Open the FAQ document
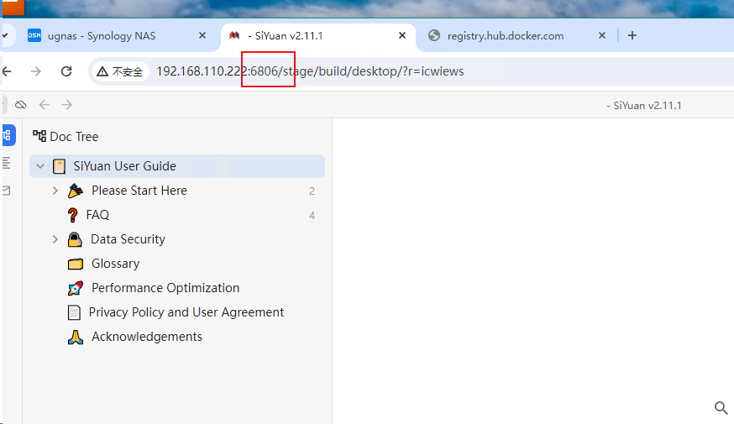The height and width of the screenshot is (424, 734). click(x=97, y=215)
